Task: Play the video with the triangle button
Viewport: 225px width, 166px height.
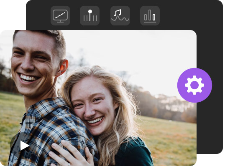Action: 24,146
